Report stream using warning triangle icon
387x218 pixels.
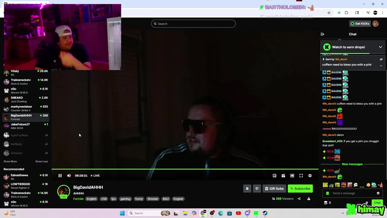[309, 199]
